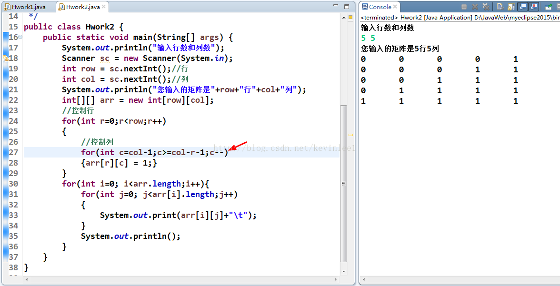Click the Hwork1.java tab's Java file icon
Screen dimensions: 560x286
pyautogui.click(x=7, y=7)
